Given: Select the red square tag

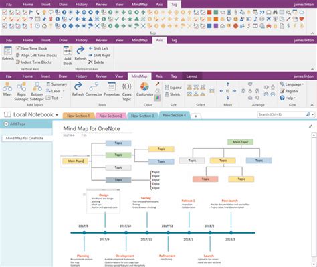Looking at the screenshot, I should [209, 12].
